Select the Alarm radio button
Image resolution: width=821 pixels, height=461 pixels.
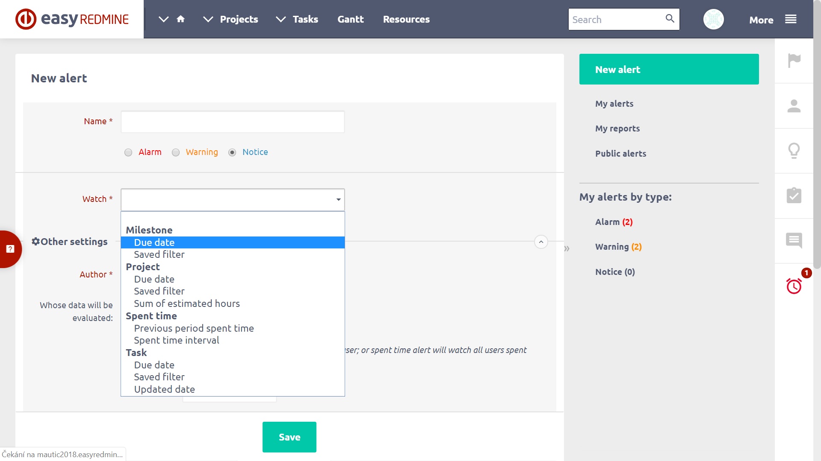tap(128, 152)
